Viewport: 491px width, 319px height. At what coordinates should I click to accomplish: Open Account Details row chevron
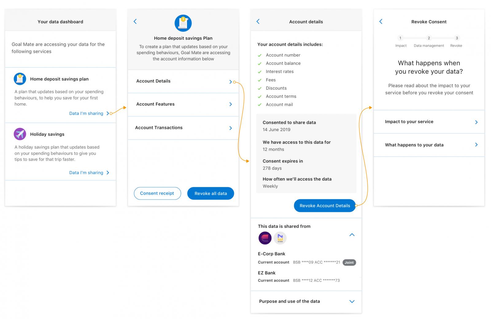pyautogui.click(x=230, y=82)
